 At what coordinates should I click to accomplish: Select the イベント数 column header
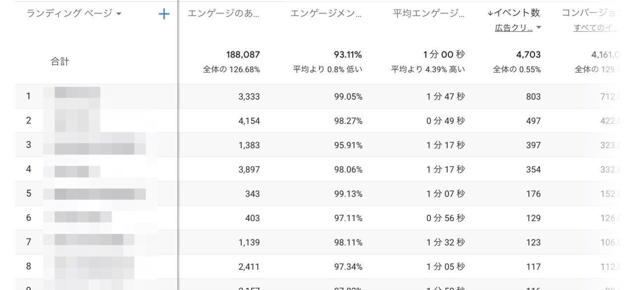click(x=517, y=13)
